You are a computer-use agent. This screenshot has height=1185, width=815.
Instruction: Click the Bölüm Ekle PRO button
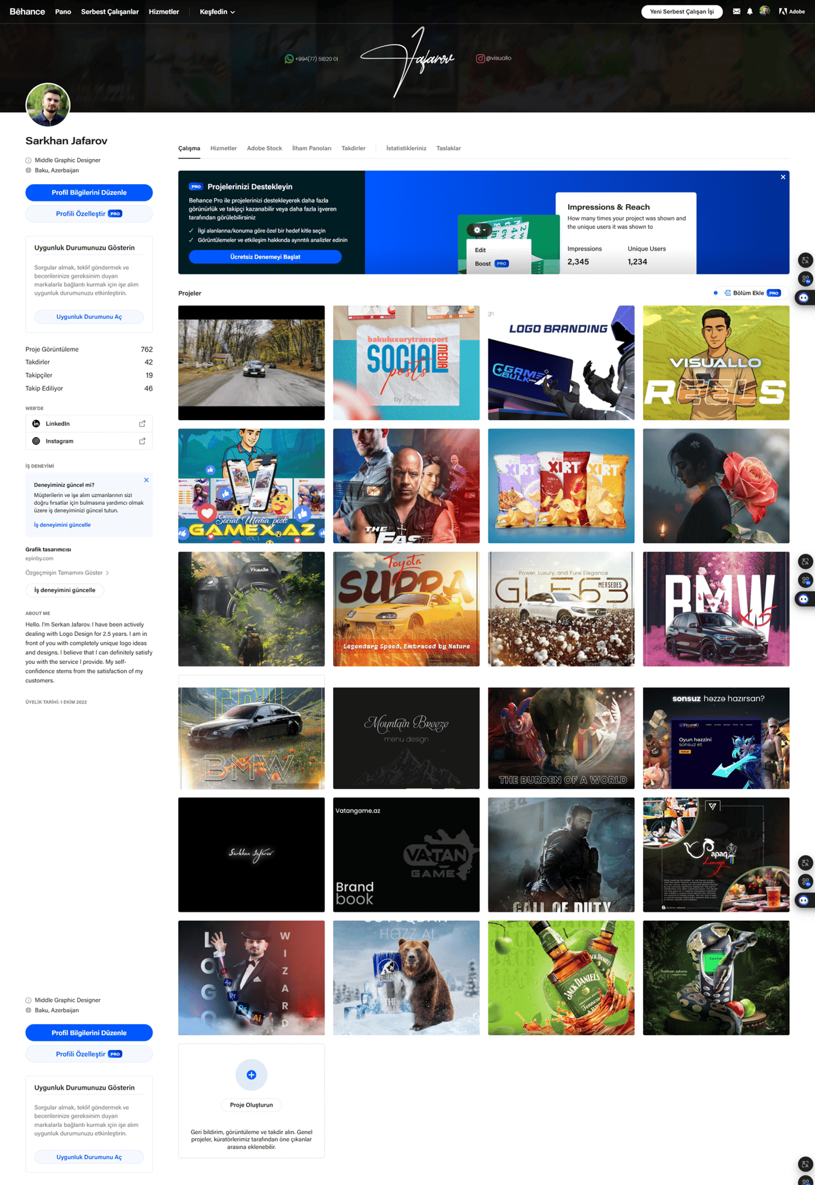click(752, 293)
